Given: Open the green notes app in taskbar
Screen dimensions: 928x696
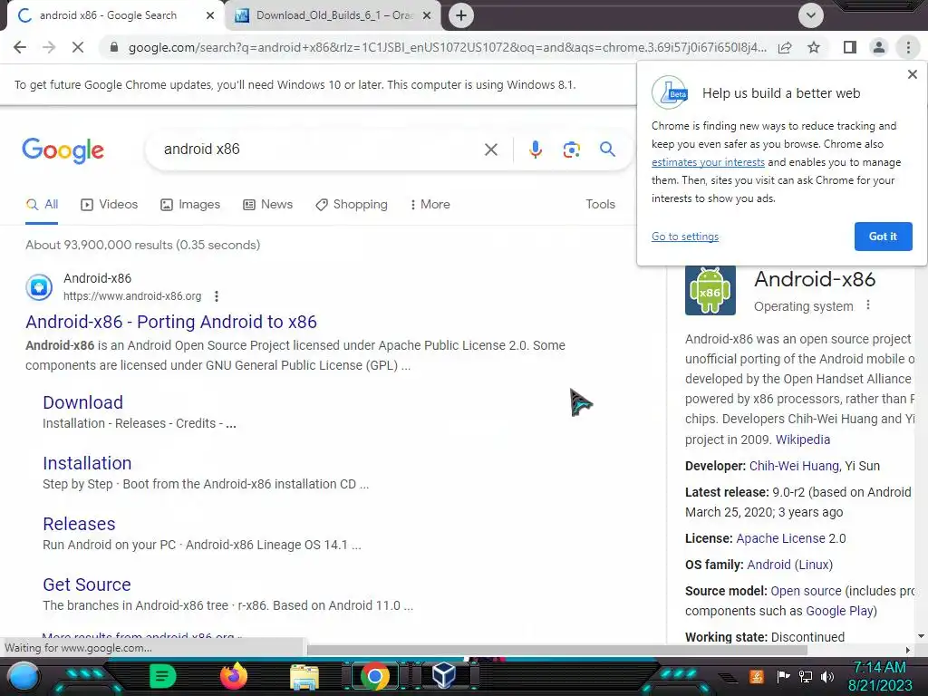Looking at the screenshot, I should [163, 676].
